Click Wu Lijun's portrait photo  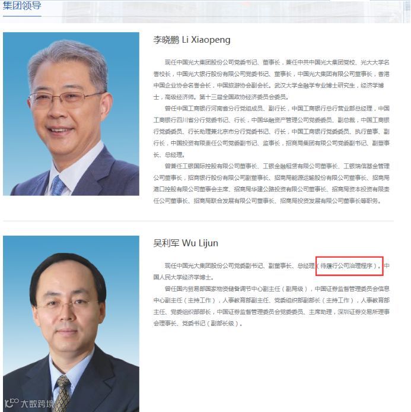[x=71, y=324]
